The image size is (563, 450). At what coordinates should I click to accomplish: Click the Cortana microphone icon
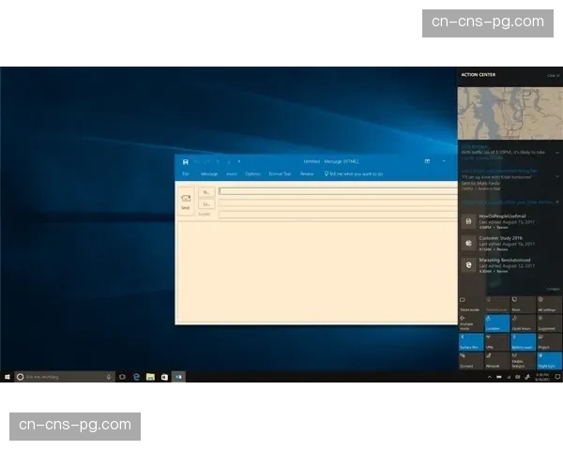[x=109, y=376]
